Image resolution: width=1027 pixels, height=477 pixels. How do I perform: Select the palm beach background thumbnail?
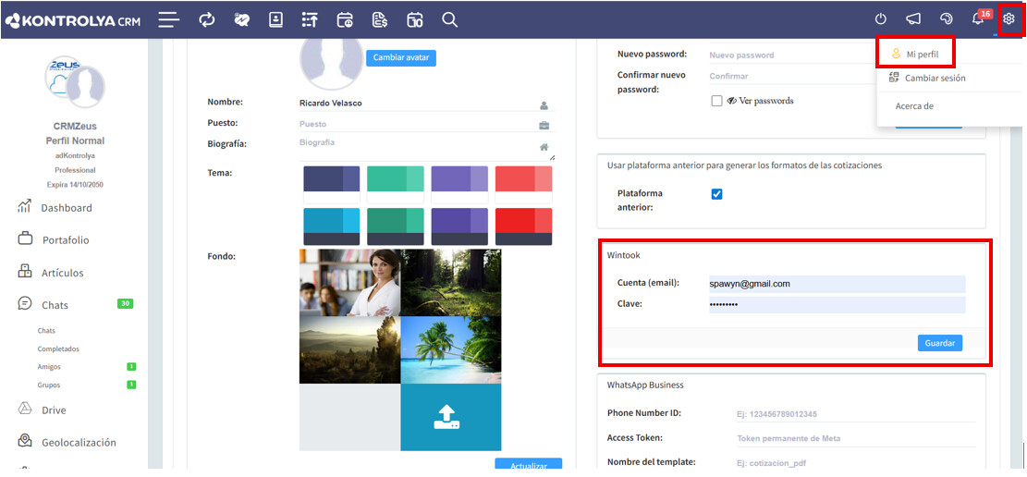pos(450,350)
